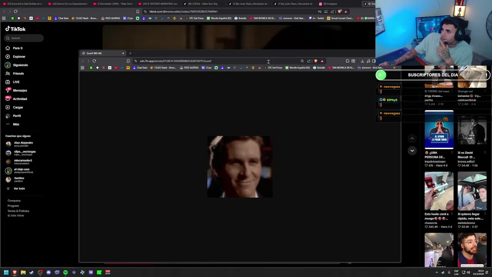Open Si es David Maccall video thumbnail
This screenshot has width=492, height=277.
point(472,129)
